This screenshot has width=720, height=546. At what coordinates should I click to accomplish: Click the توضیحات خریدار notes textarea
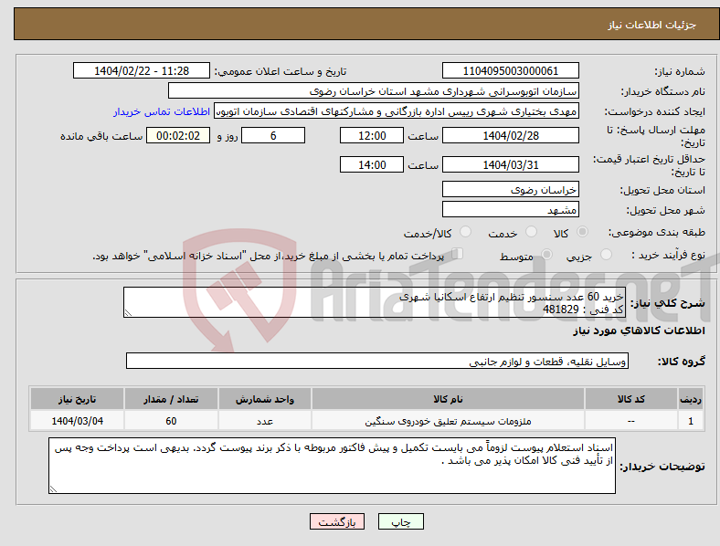pyautogui.click(x=332, y=466)
